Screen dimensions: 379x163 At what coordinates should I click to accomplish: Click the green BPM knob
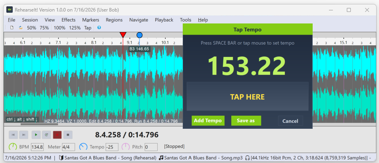point(13,147)
